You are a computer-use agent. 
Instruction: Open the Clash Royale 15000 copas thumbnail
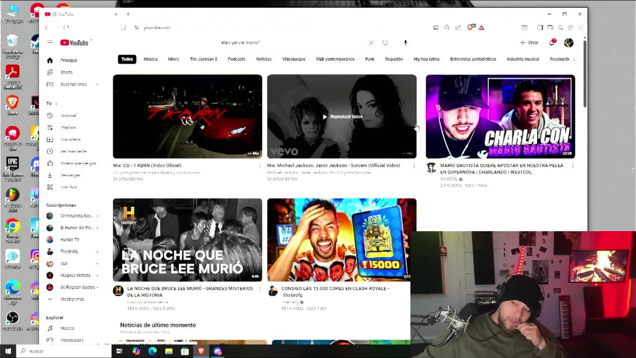[x=342, y=240]
